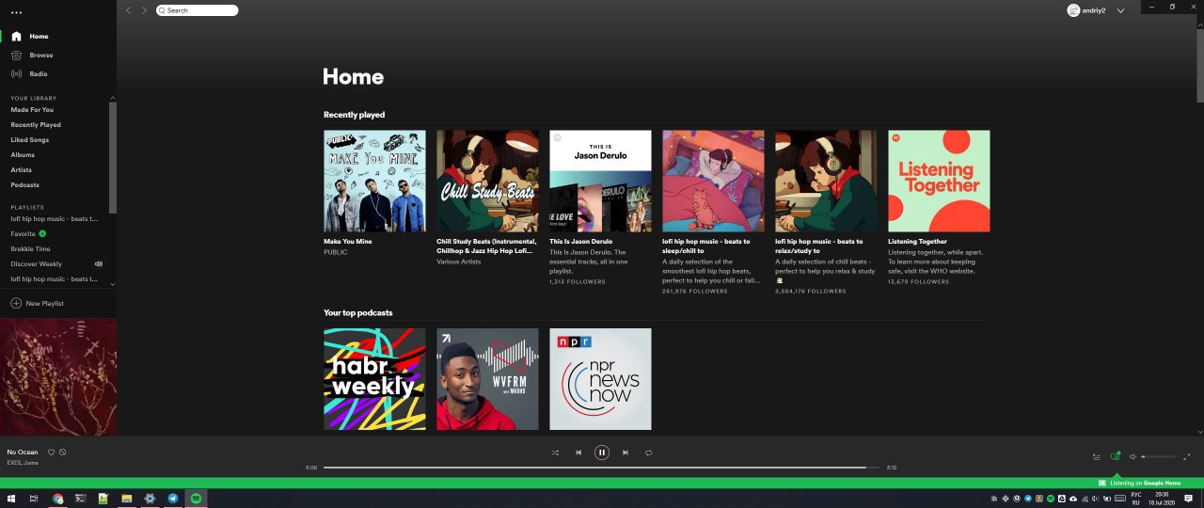Open Liked Songs

[x=30, y=140]
